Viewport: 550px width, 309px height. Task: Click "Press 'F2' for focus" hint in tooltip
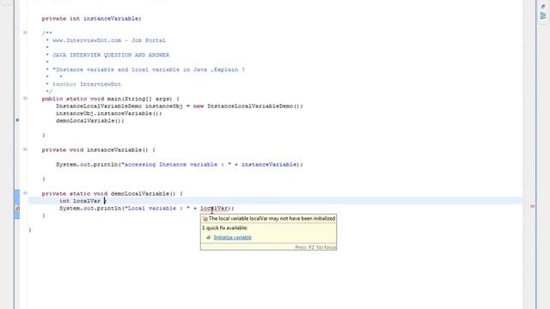(315, 247)
